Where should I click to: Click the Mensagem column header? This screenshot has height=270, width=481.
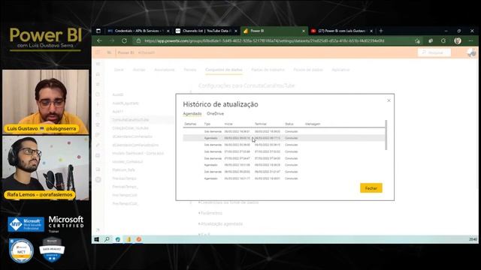click(x=313, y=124)
